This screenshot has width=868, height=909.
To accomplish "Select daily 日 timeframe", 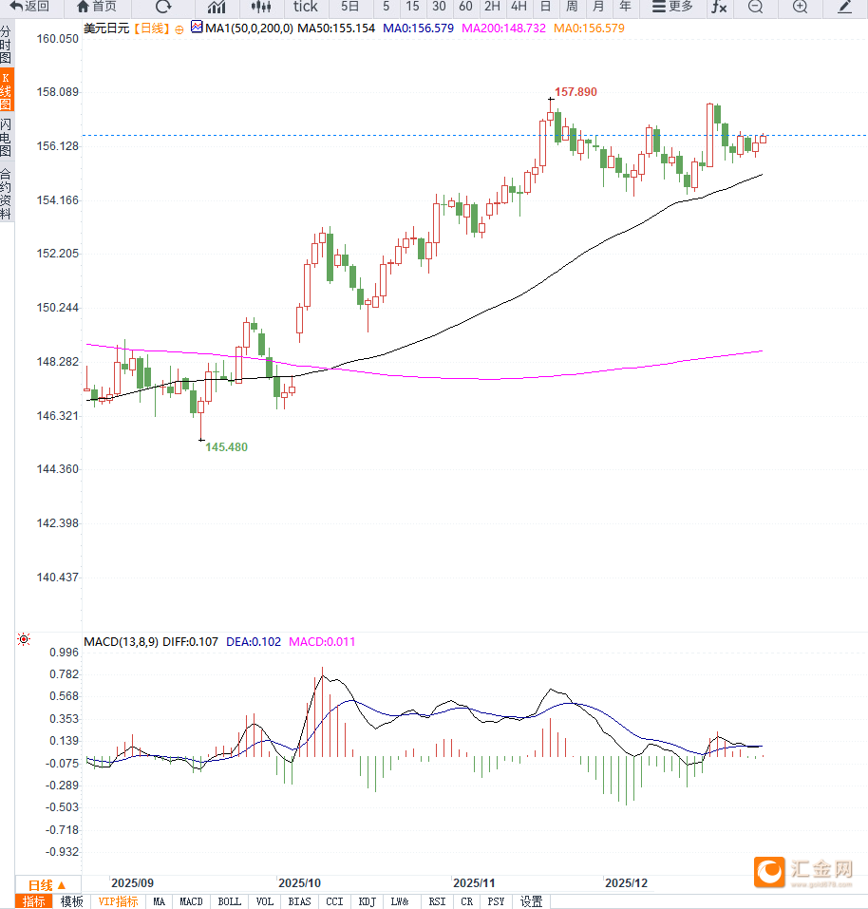I will tap(545, 7).
